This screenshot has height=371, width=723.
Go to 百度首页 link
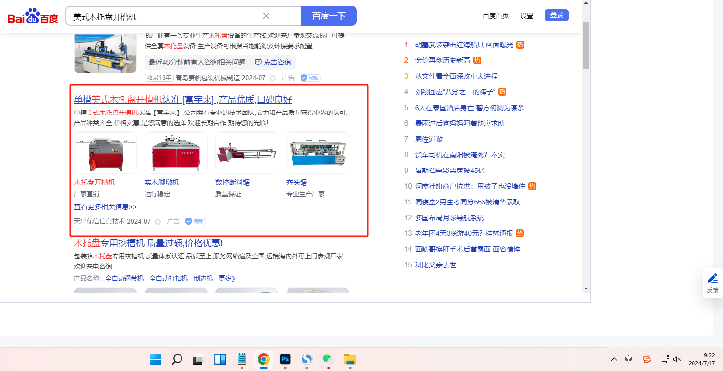click(496, 16)
